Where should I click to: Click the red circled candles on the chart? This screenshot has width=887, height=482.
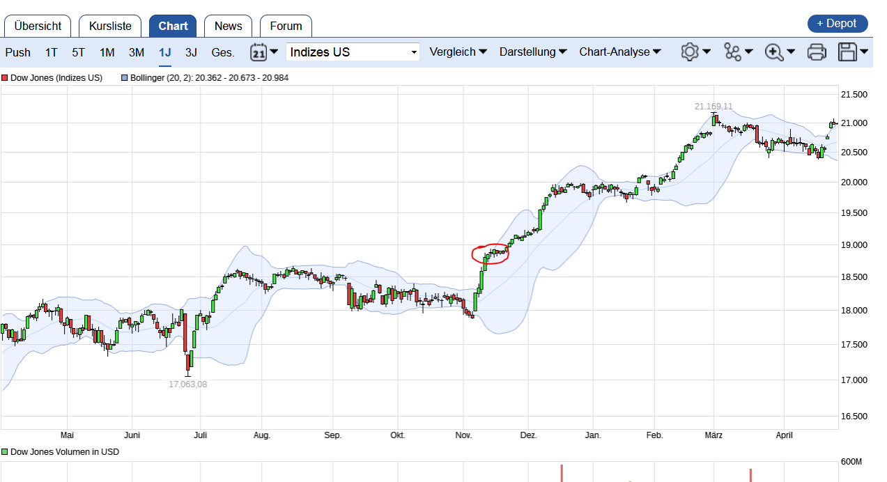click(x=491, y=254)
